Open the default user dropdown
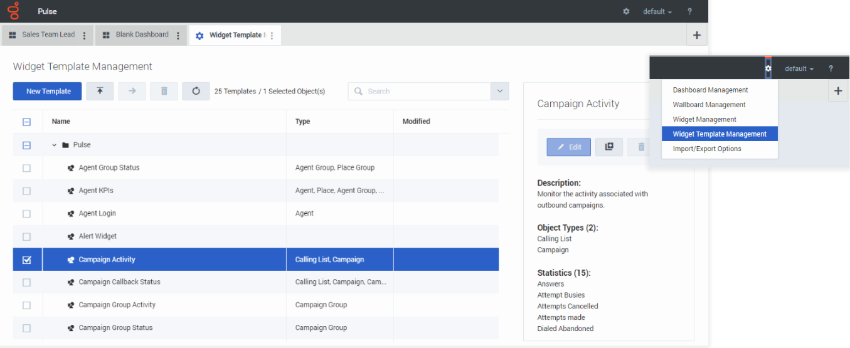Viewport: 850px width, 348px height. click(x=657, y=11)
